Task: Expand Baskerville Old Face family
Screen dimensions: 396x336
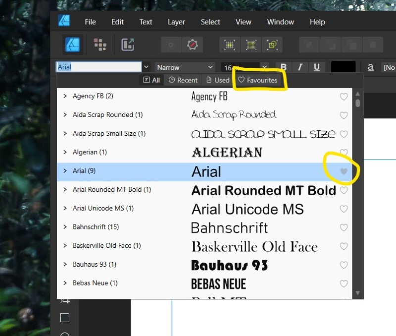Action: (x=65, y=246)
